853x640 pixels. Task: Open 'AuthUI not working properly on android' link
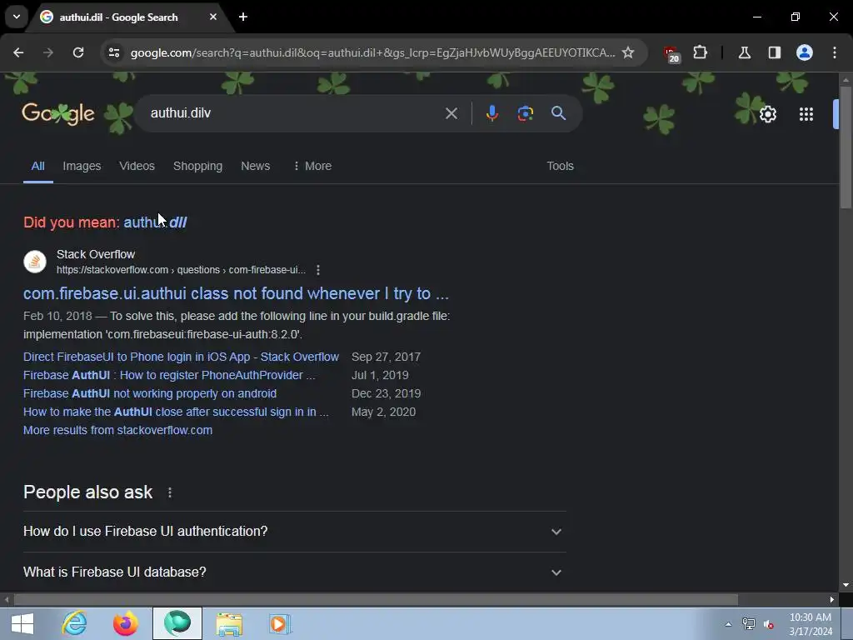(x=150, y=393)
